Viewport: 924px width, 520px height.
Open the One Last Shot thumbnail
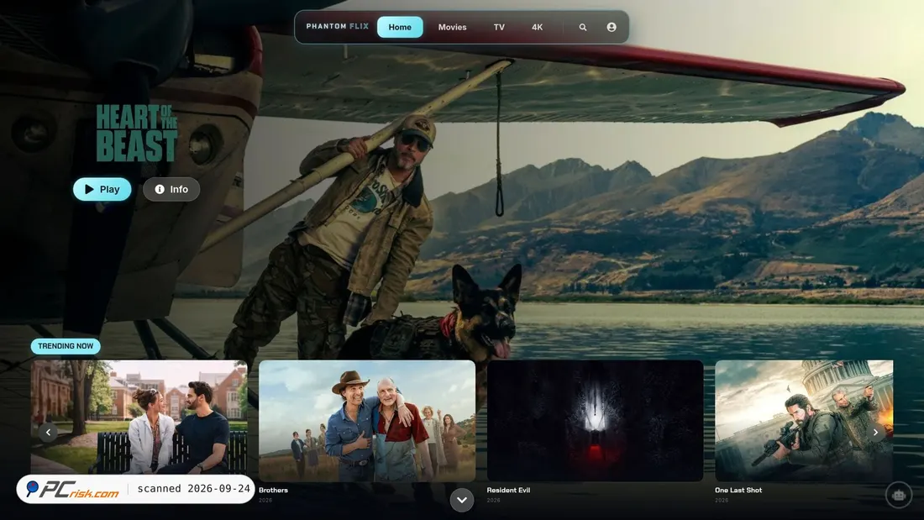[804, 421]
